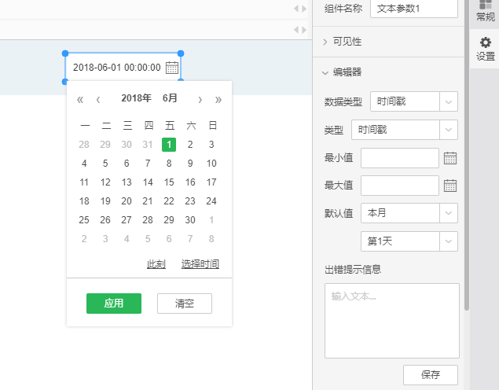Open calendar picker for 最小值 field
This screenshot has height=390, width=499.
coord(450,158)
